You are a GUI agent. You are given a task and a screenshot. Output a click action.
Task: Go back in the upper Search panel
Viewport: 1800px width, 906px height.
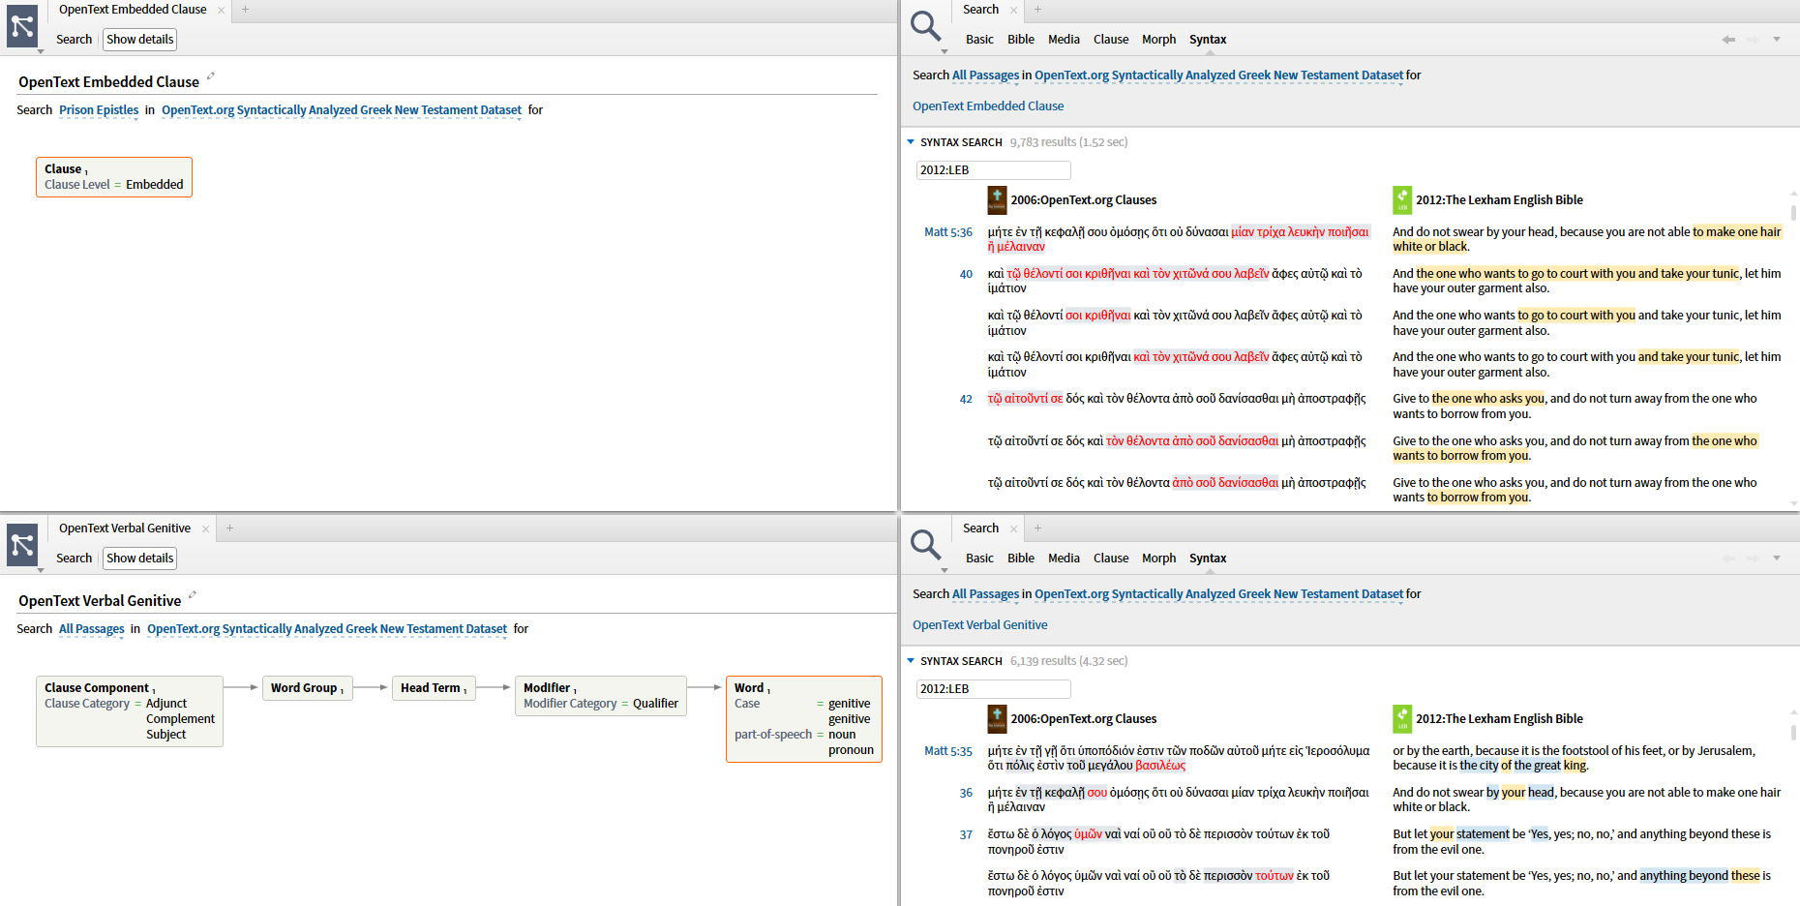tap(1728, 40)
